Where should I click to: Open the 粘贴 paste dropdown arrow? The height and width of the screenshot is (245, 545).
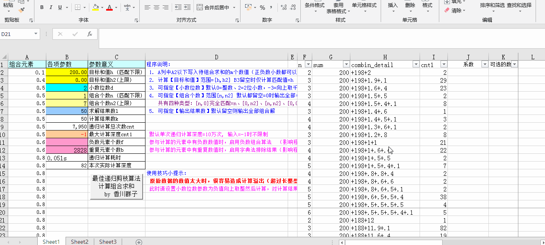[x=8, y=11]
